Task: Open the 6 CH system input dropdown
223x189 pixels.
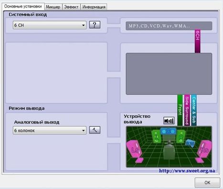Action: point(50,25)
